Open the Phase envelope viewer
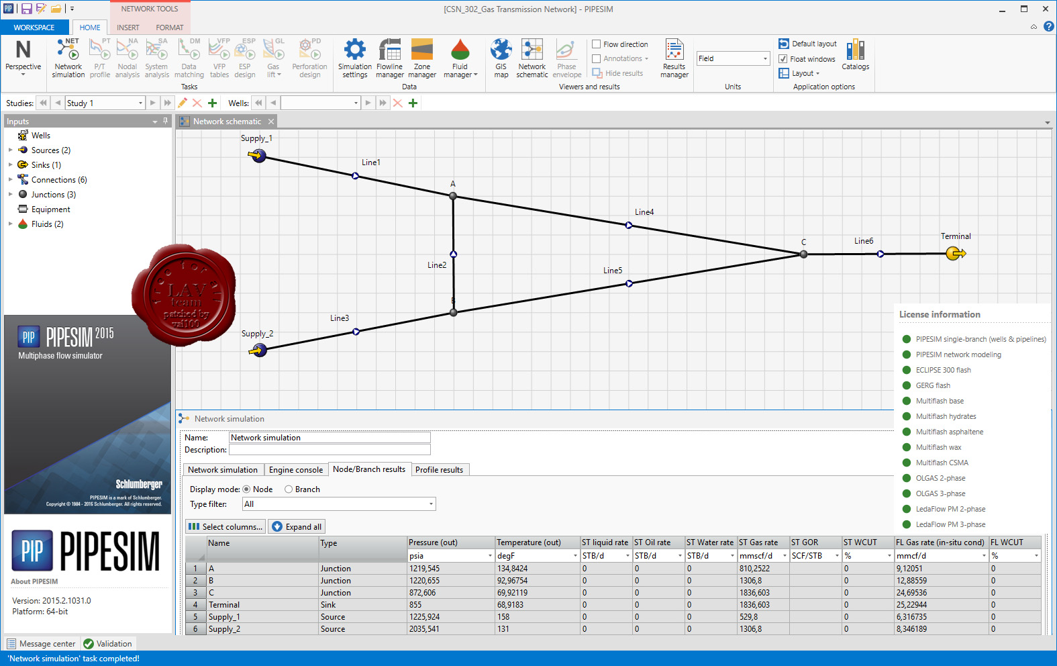Image resolution: width=1057 pixels, height=666 pixels. coord(567,58)
